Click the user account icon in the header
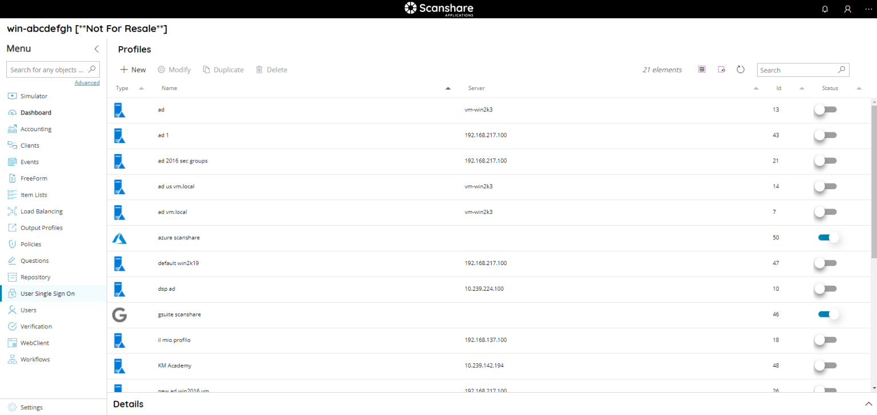 (x=847, y=9)
